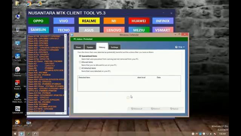
Task: Select Oppo A72 5G list entry
Action: click(39, 93)
